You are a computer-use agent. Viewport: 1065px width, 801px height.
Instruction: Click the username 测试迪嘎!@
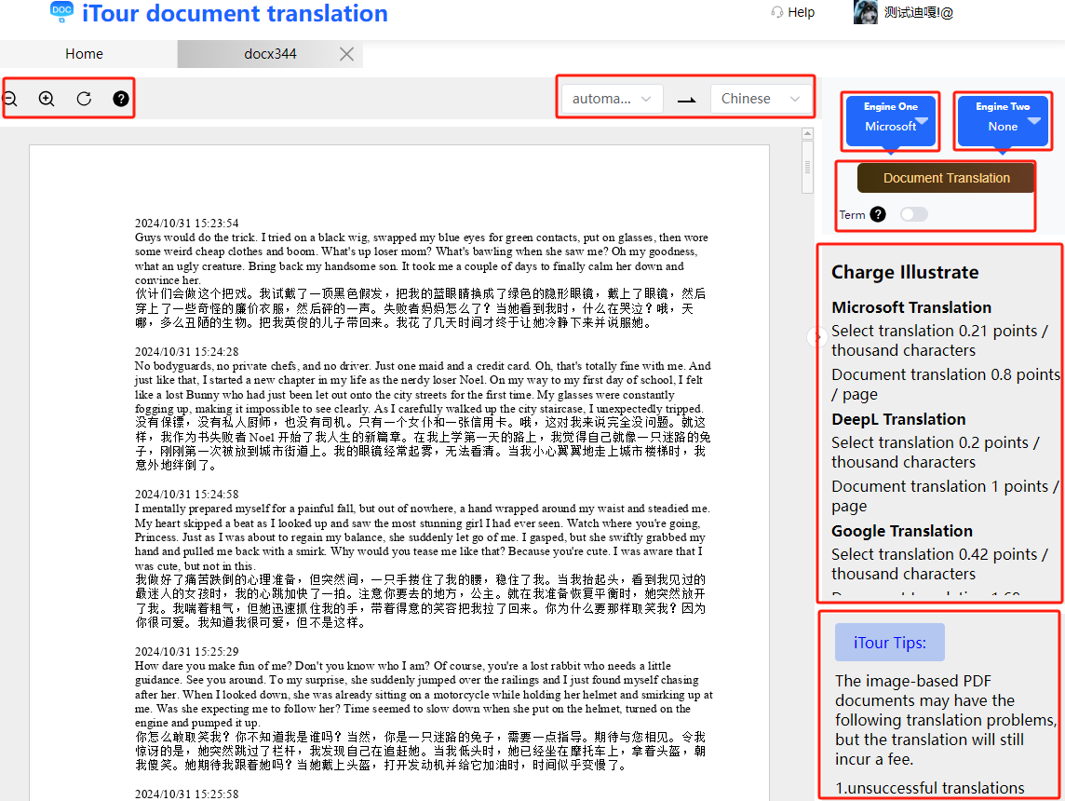pyautogui.click(x=918, y=12)
